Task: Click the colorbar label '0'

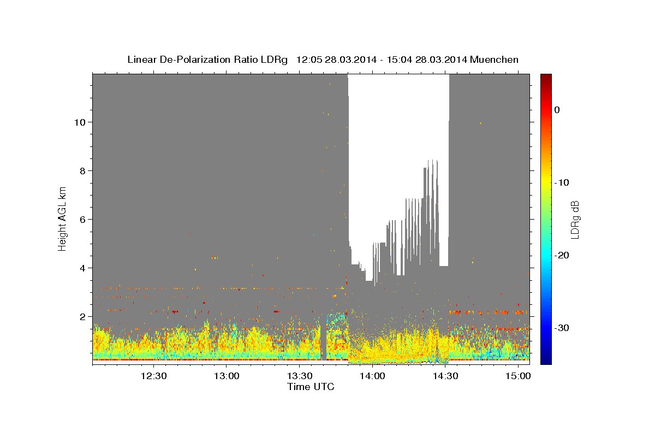Action: 557,110
